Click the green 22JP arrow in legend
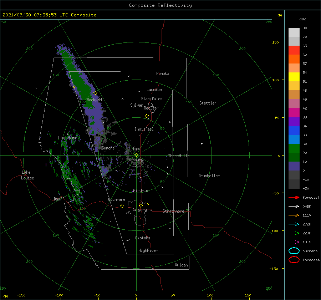 pos(294,233)
